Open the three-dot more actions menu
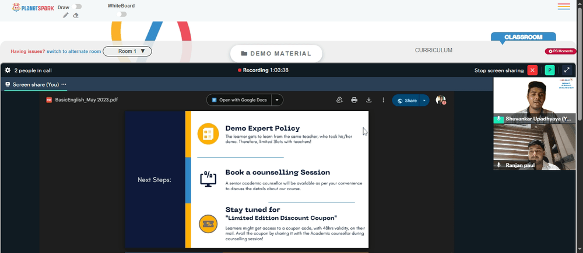The width and height of the screenshot is (583, 253). point(384,100)
